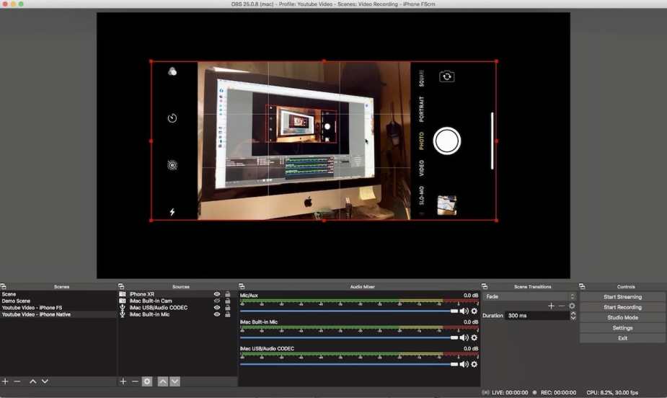
Task: Show the iMac Built-in Cam source
Action: coord(217,301)
